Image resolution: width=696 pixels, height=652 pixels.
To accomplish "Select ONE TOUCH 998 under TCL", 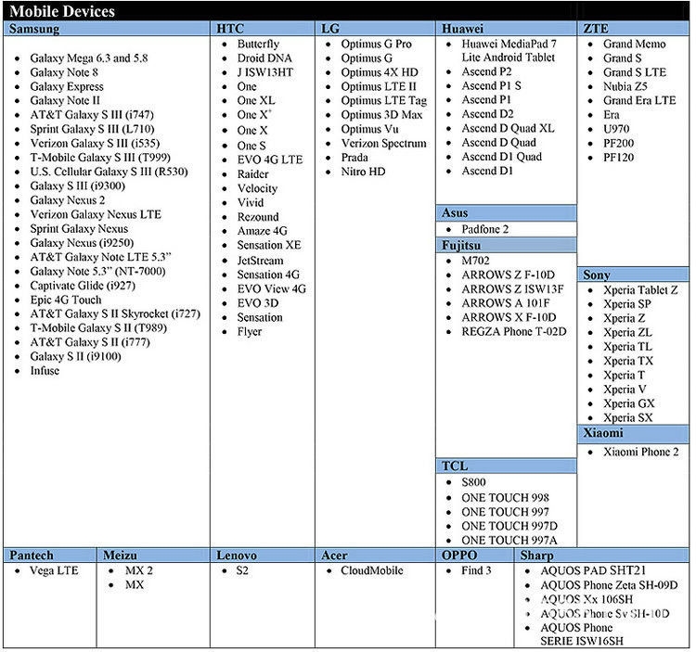I will click(x=505, y=498).
